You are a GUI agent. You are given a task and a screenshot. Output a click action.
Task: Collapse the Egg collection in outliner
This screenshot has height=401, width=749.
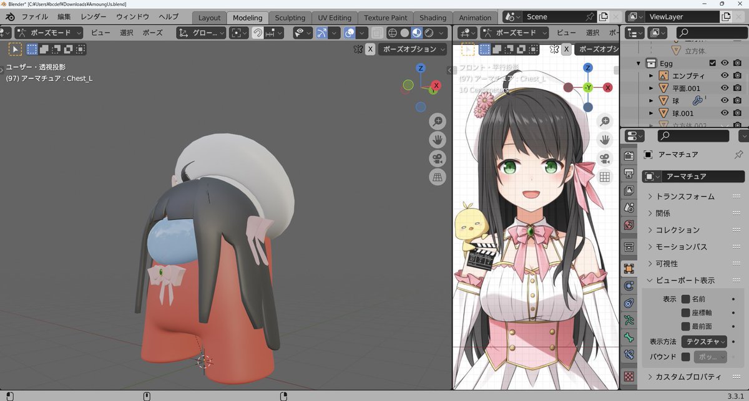[638, 63]
